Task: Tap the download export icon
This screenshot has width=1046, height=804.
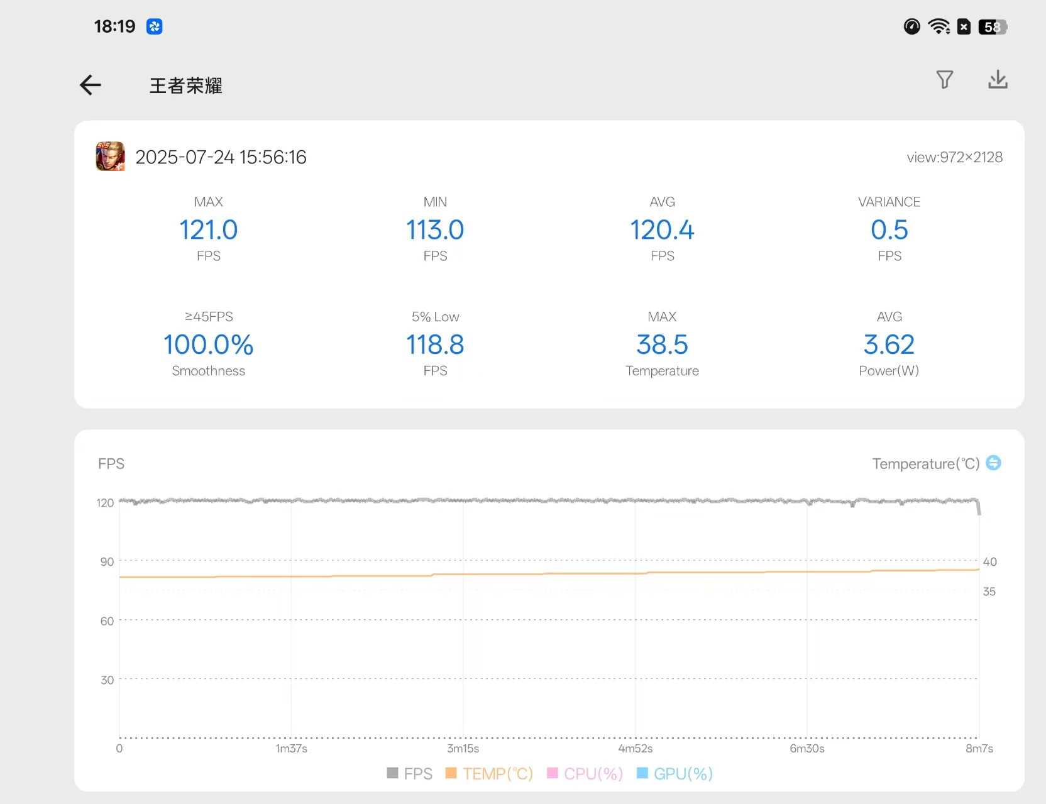Action: pos(998,80)
